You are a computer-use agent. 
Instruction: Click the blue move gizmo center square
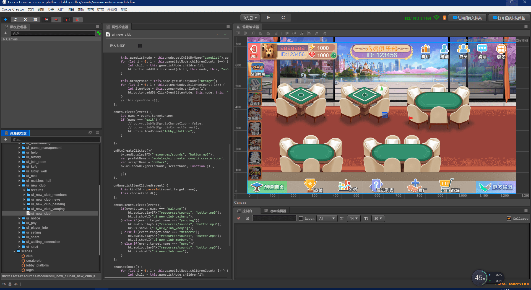[x=384, y=115]
